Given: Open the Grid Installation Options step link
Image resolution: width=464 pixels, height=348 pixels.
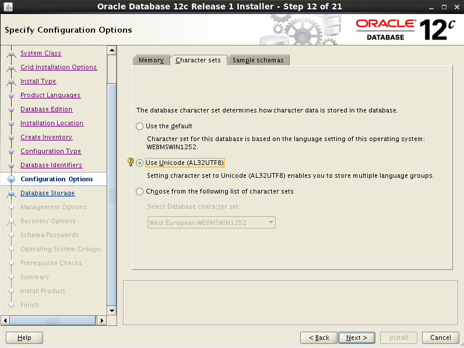Looking at the screenshot, I should tap(59, 67).
